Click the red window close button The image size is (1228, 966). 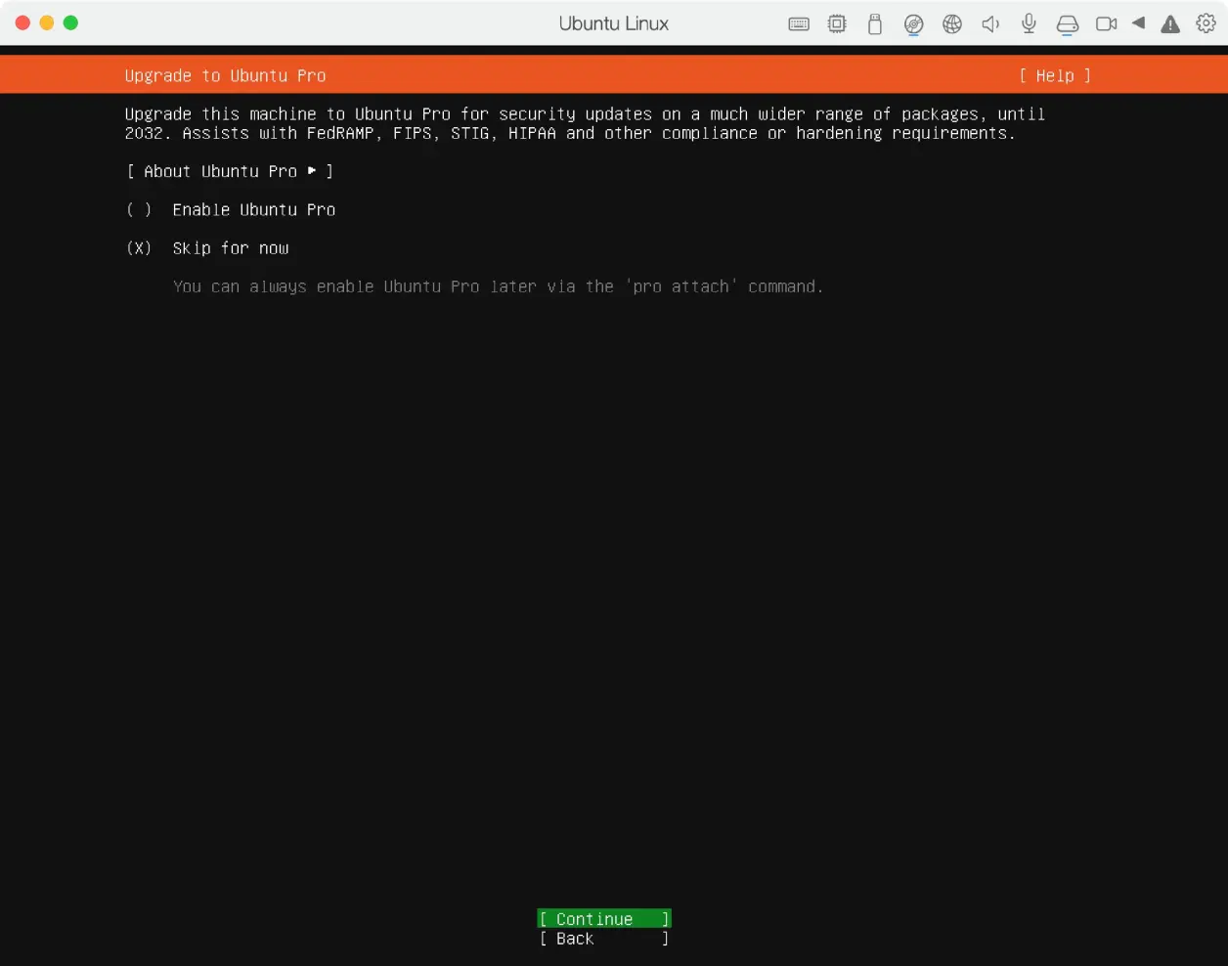22,22
